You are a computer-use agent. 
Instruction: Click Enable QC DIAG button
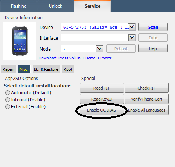click(102, 110)
